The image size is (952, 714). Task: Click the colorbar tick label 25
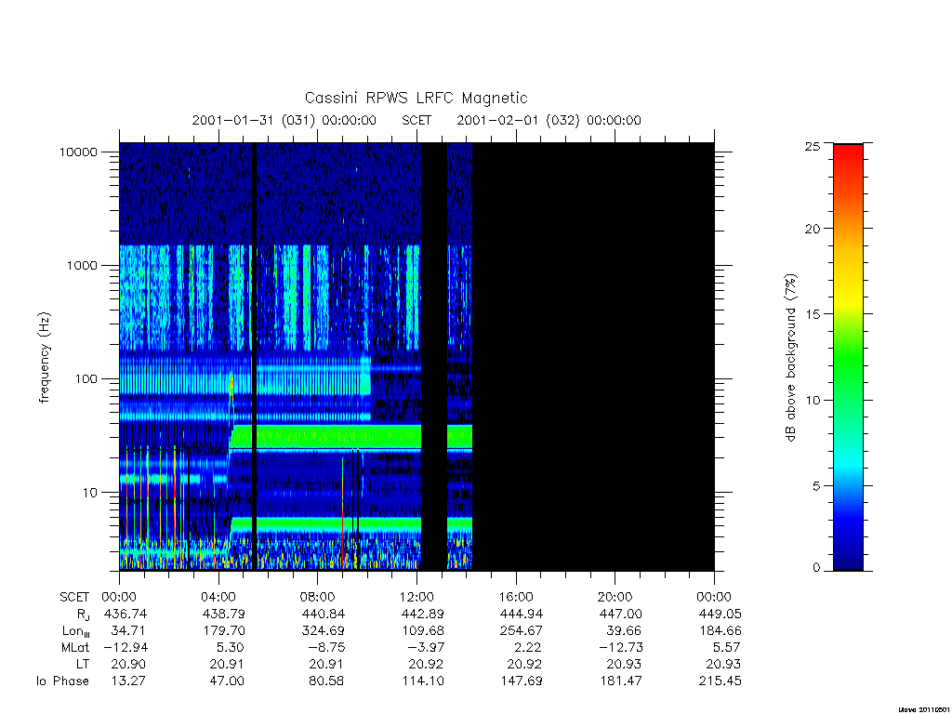(812, 146)
